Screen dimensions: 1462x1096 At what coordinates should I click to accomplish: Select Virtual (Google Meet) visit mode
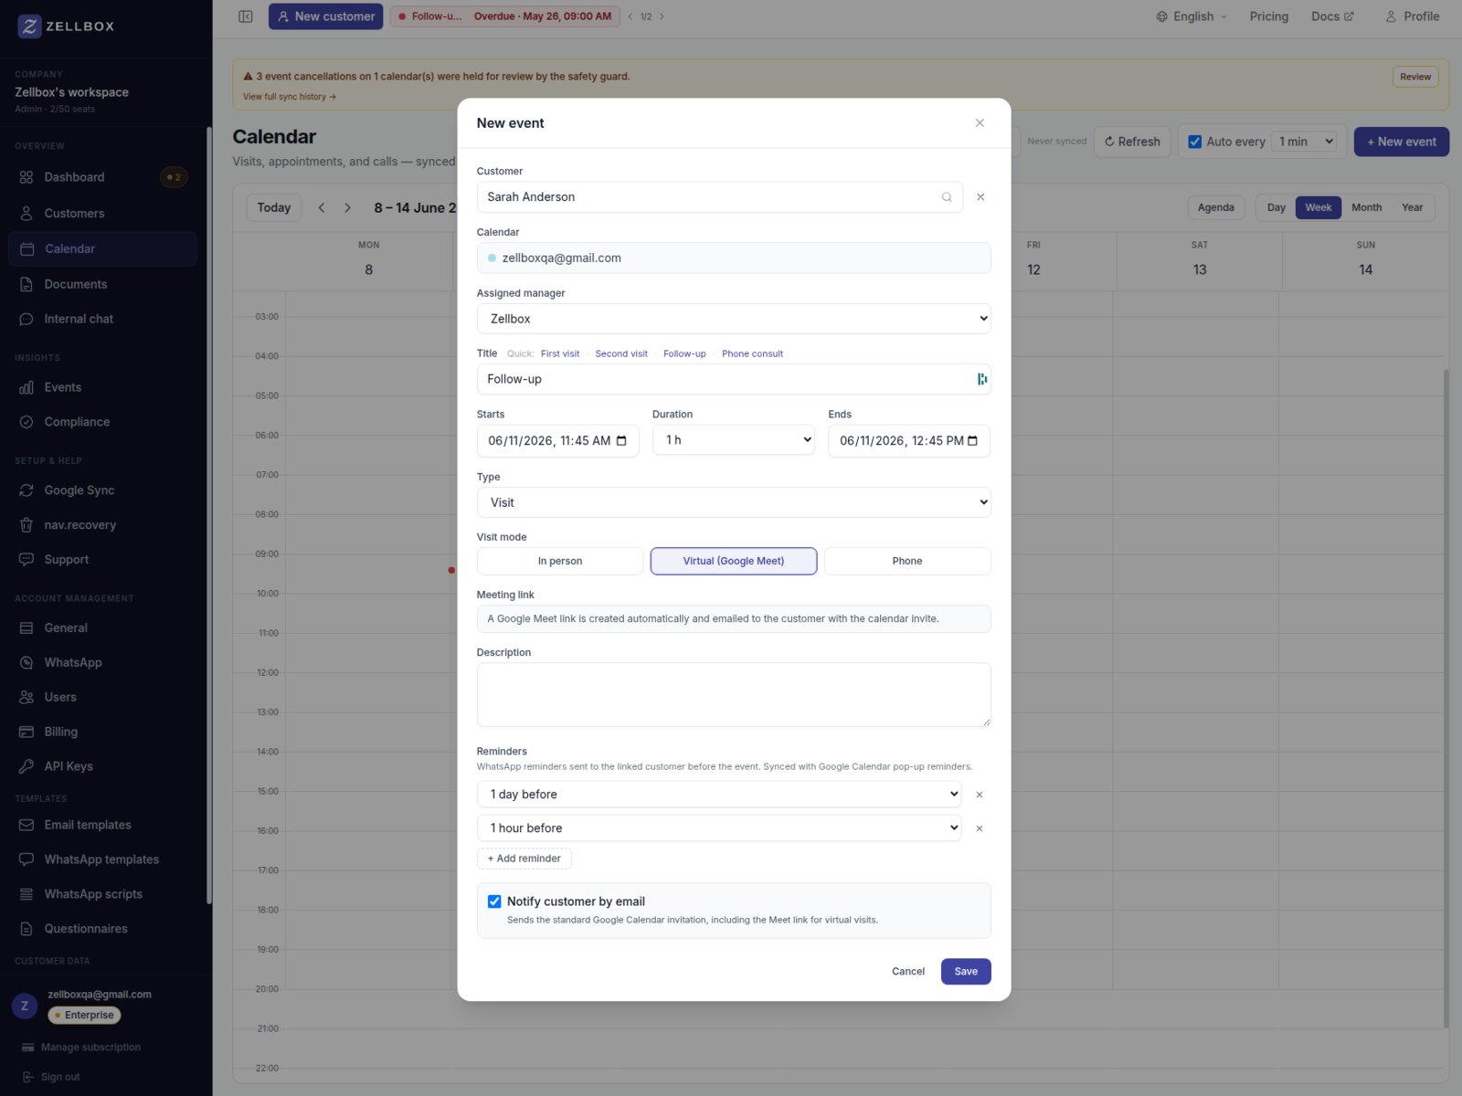coord(734,561)
